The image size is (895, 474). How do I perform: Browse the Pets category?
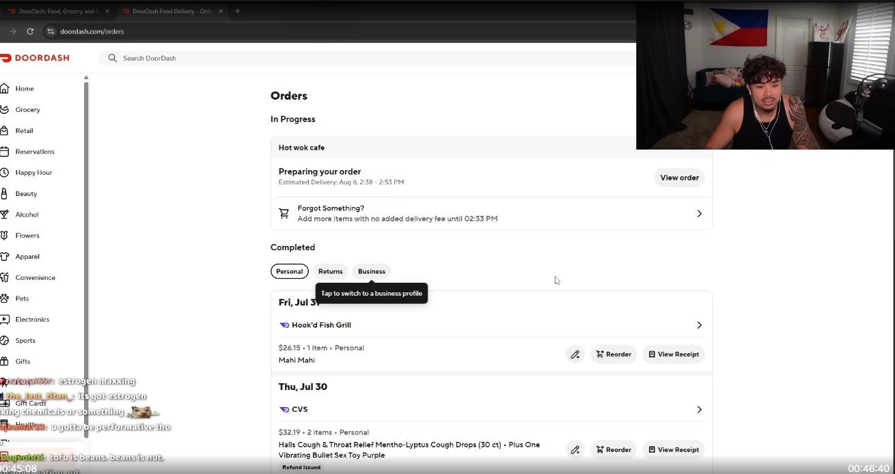(x=22, y=298)
